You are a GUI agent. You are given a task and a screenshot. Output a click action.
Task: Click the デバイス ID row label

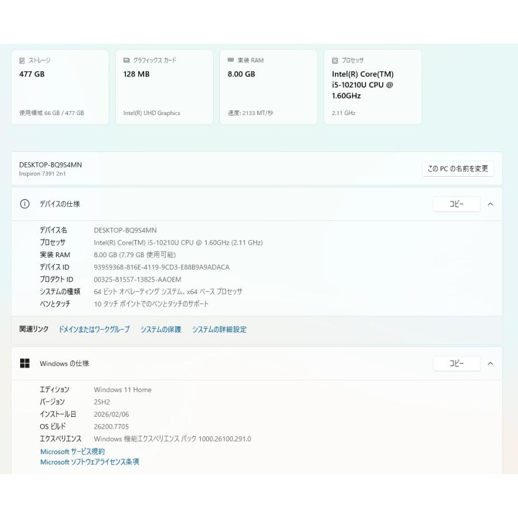(55, 267)
